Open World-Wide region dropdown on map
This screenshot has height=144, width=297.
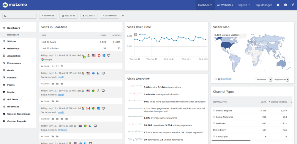tap(263, 80)
